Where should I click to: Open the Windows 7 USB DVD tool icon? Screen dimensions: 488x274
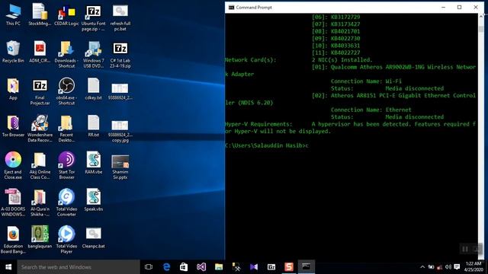coord(93,55)
